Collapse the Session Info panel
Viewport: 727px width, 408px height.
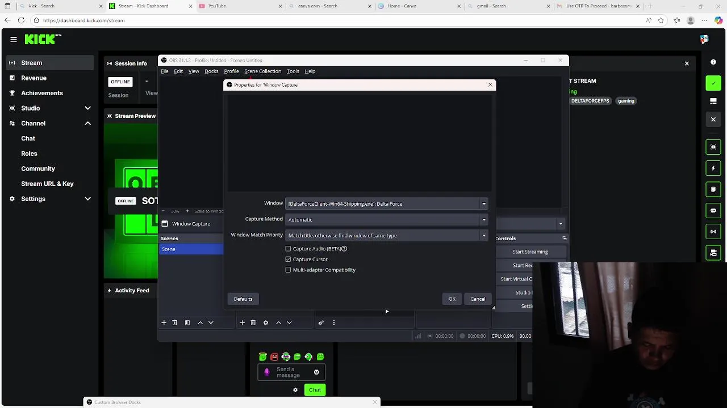109,63
